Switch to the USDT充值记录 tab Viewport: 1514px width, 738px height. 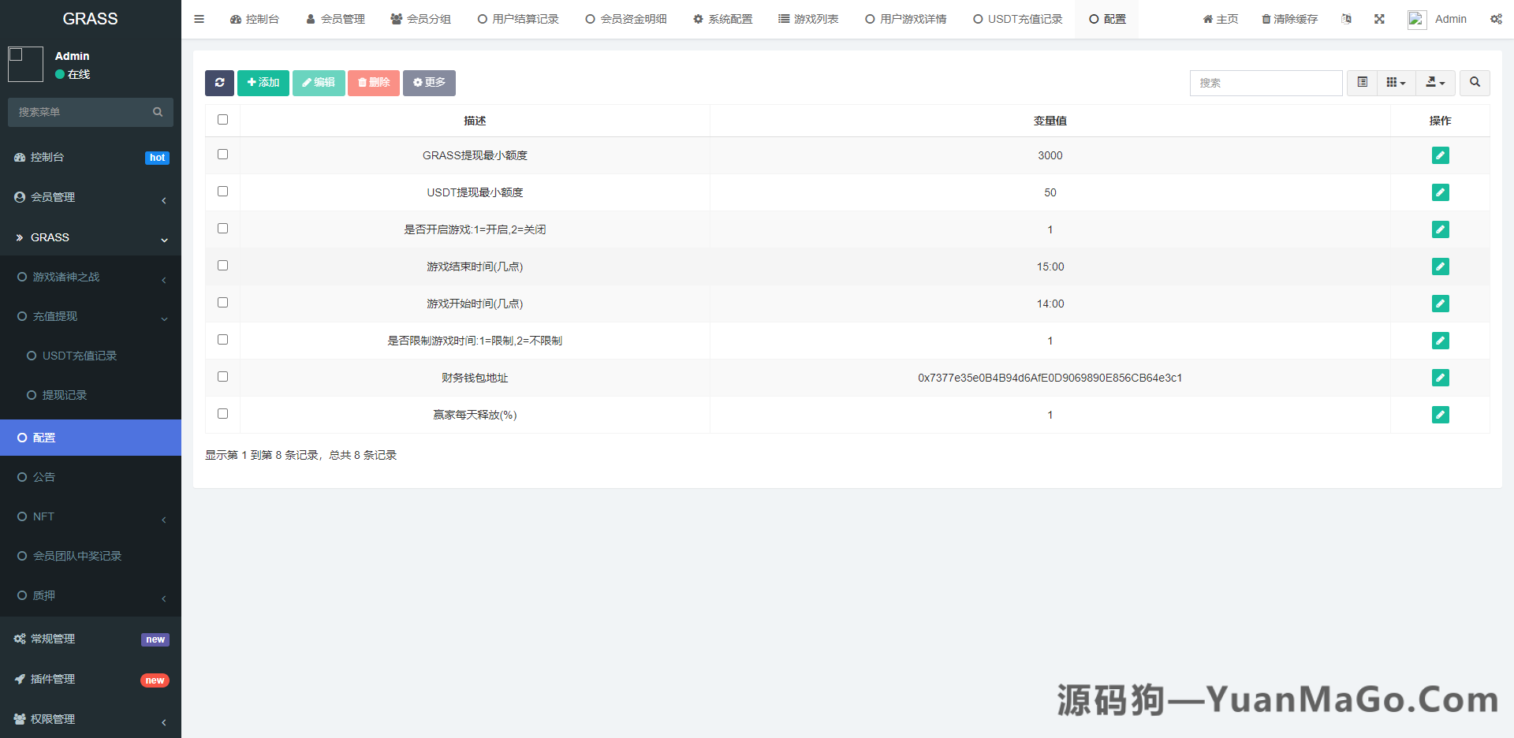tap(1017, 19)
